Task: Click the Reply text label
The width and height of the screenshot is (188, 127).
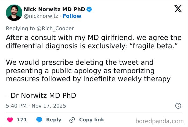Action: point(54,120)
